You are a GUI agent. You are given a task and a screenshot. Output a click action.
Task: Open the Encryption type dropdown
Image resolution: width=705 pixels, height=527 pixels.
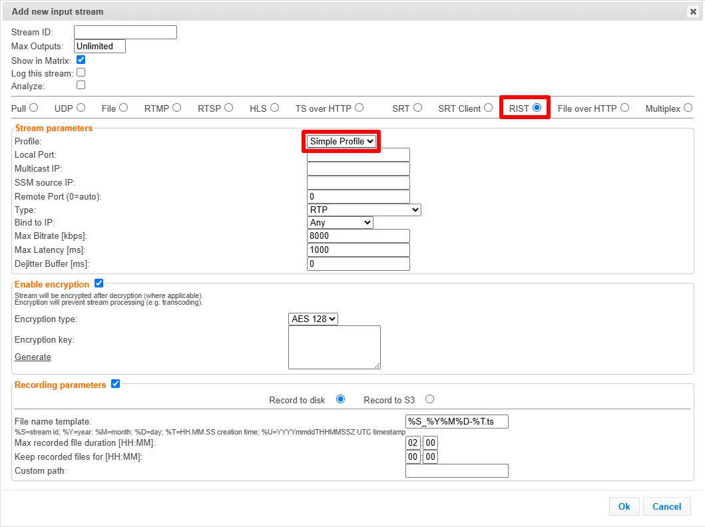point(313,319)
